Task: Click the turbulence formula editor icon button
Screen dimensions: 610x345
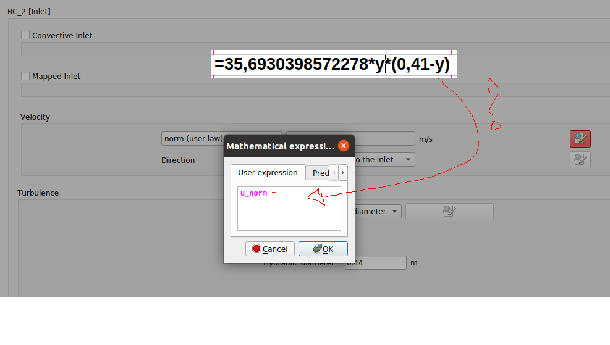Action: [x=449, y=212]
